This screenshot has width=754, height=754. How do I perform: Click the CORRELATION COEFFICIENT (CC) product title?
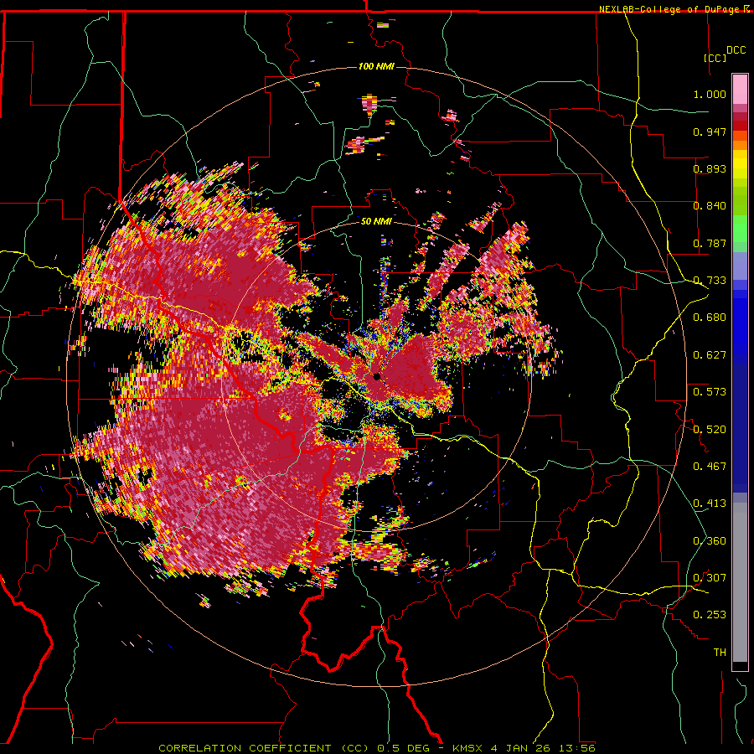tap(264, 748)
